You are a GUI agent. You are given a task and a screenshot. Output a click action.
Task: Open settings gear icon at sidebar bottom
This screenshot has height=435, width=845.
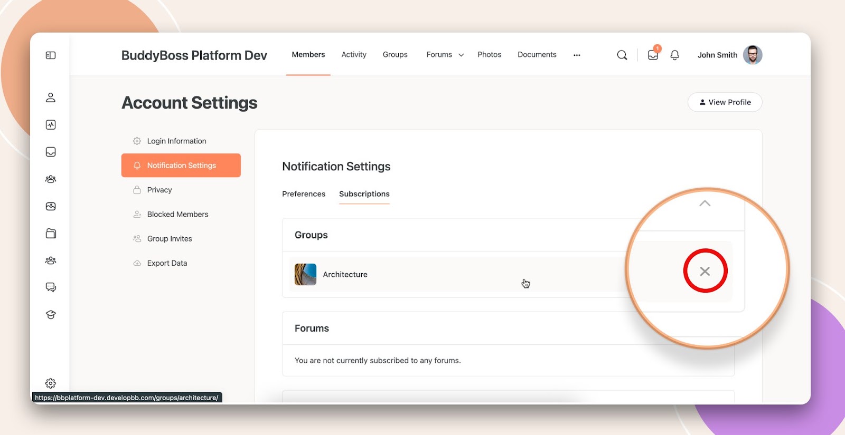click(x=51, y=383)
